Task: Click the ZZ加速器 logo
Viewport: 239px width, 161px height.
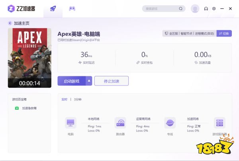Action: [22, 8]
